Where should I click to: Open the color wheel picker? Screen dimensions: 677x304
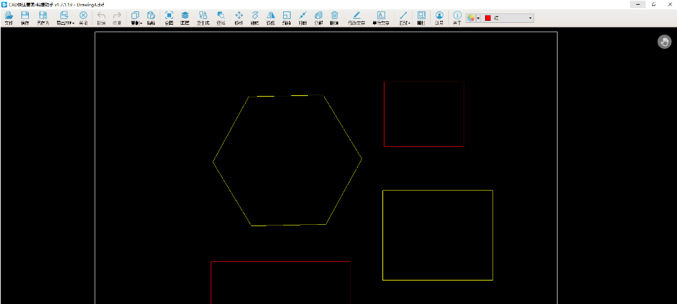coord(471,17)
